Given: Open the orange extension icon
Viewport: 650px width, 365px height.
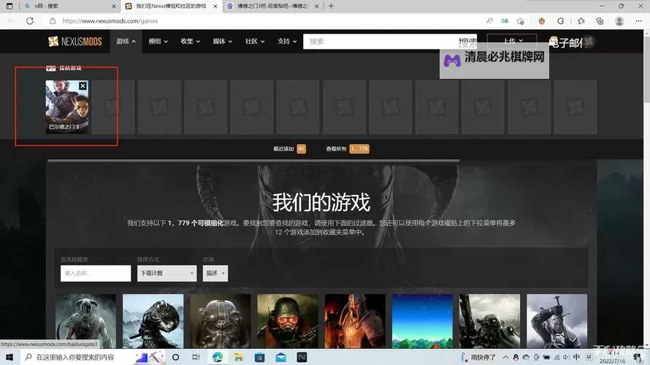Looking at the screenshot, I should (541, 20).
